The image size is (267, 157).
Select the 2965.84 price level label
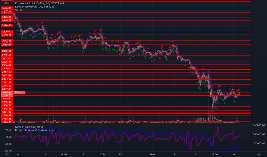7,45
